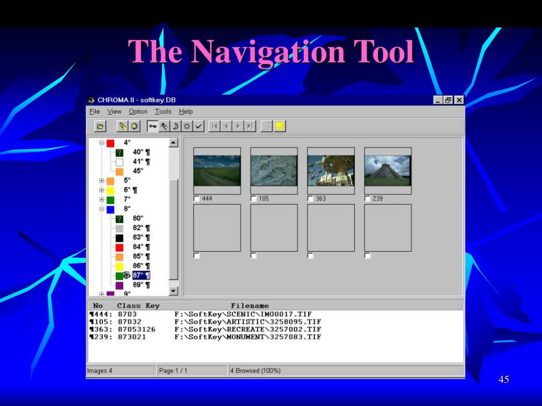Click white swatch of class 41*
This screenshot has width=542, height=406.
point(119,162)
